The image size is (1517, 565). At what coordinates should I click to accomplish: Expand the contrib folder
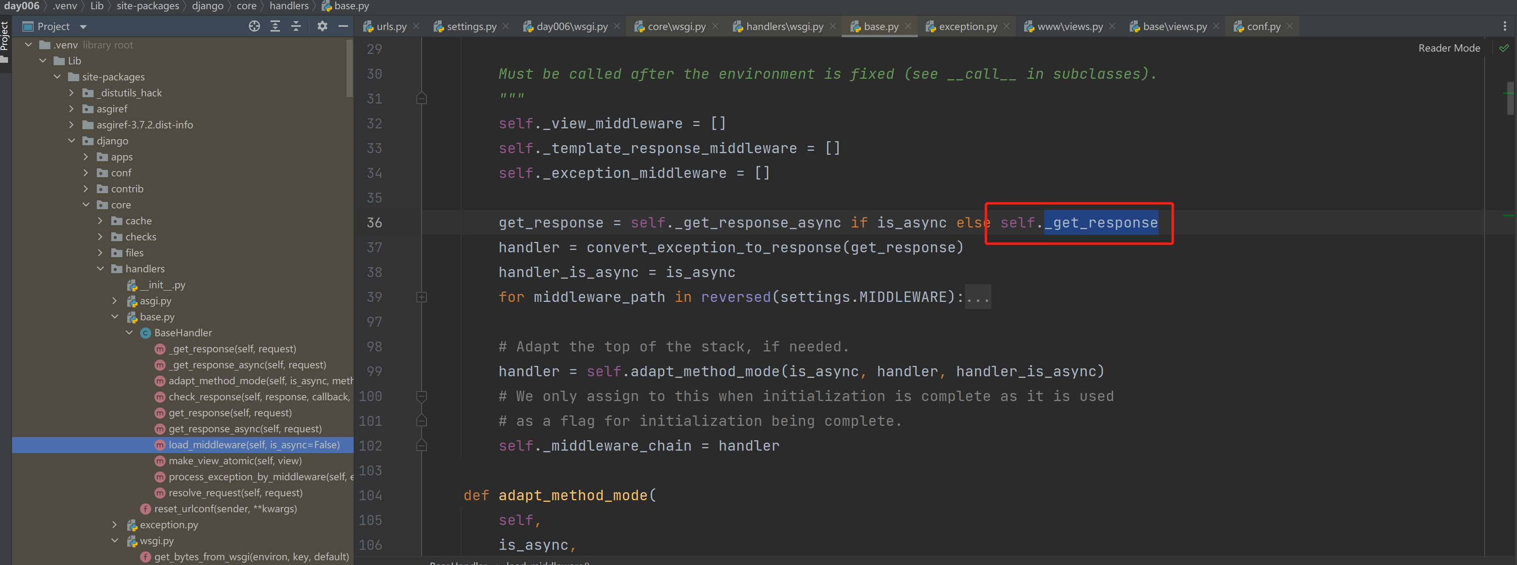(86, 189)
